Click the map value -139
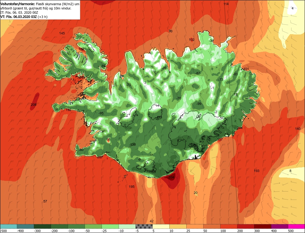Screen dimensions: 305x233 pos(132,145)
